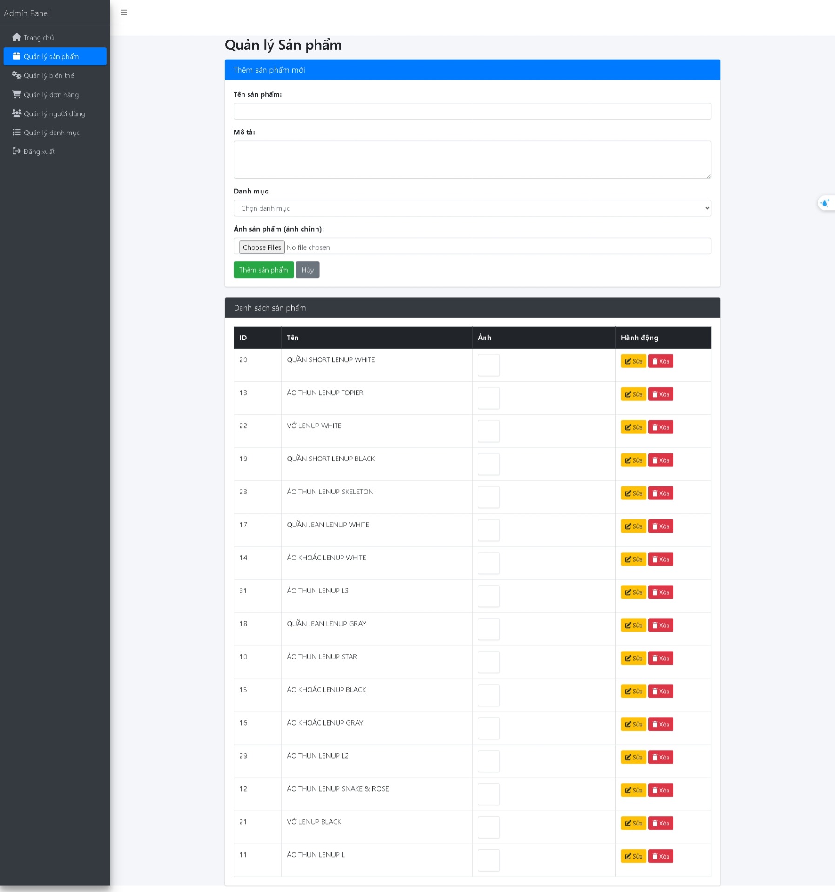Click the Thêm sản phẩm mới card header

click(472, 70)
